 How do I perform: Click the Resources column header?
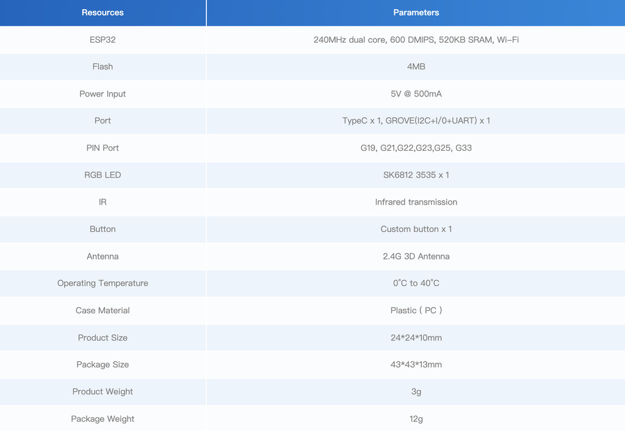point(103,13)
